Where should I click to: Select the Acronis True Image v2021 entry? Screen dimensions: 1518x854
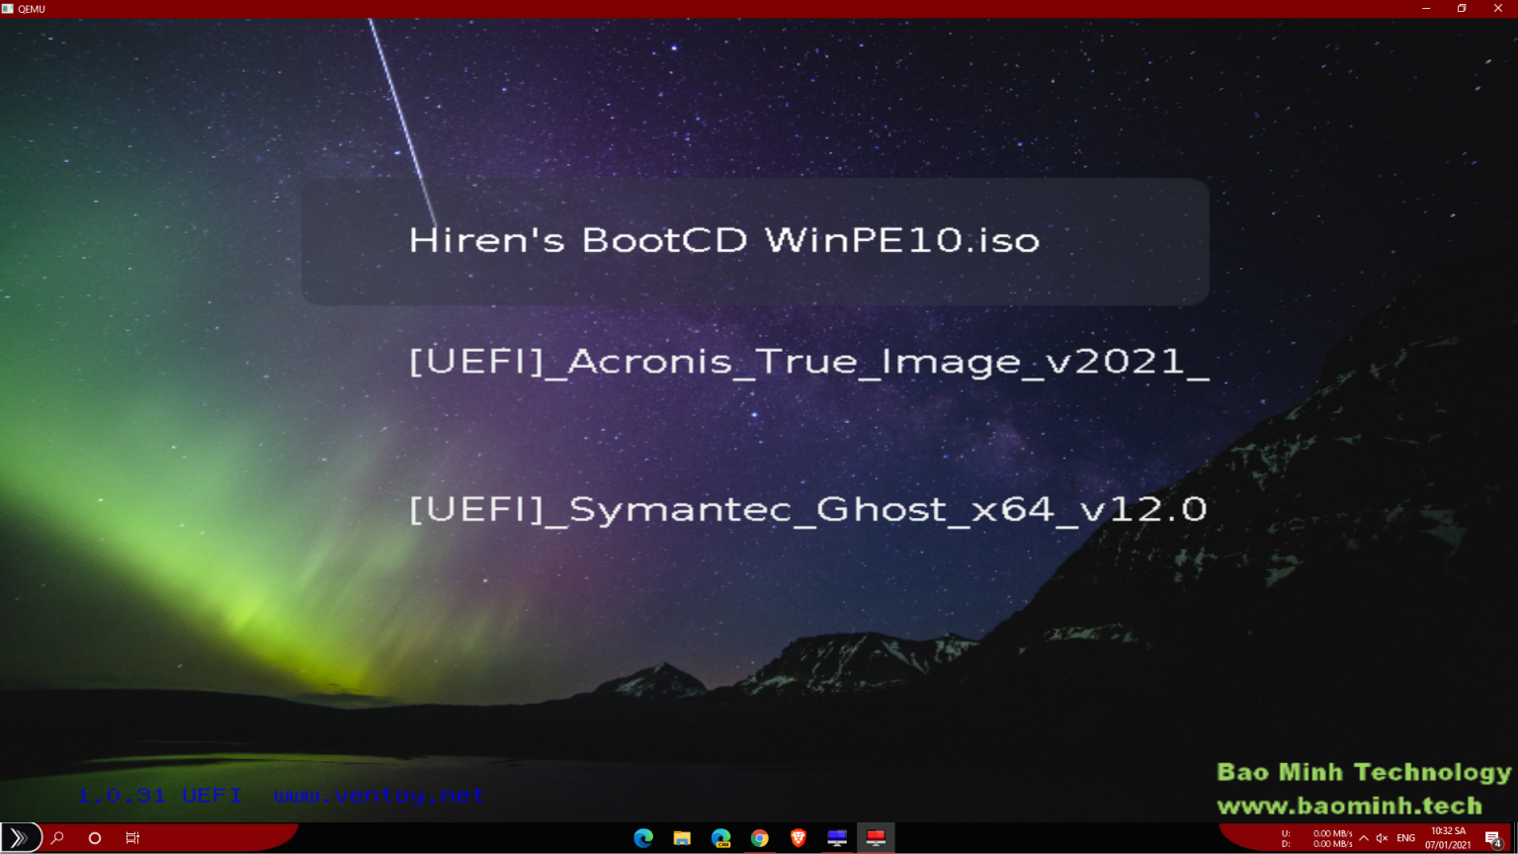pyautogui.click(x=808, y=361)
